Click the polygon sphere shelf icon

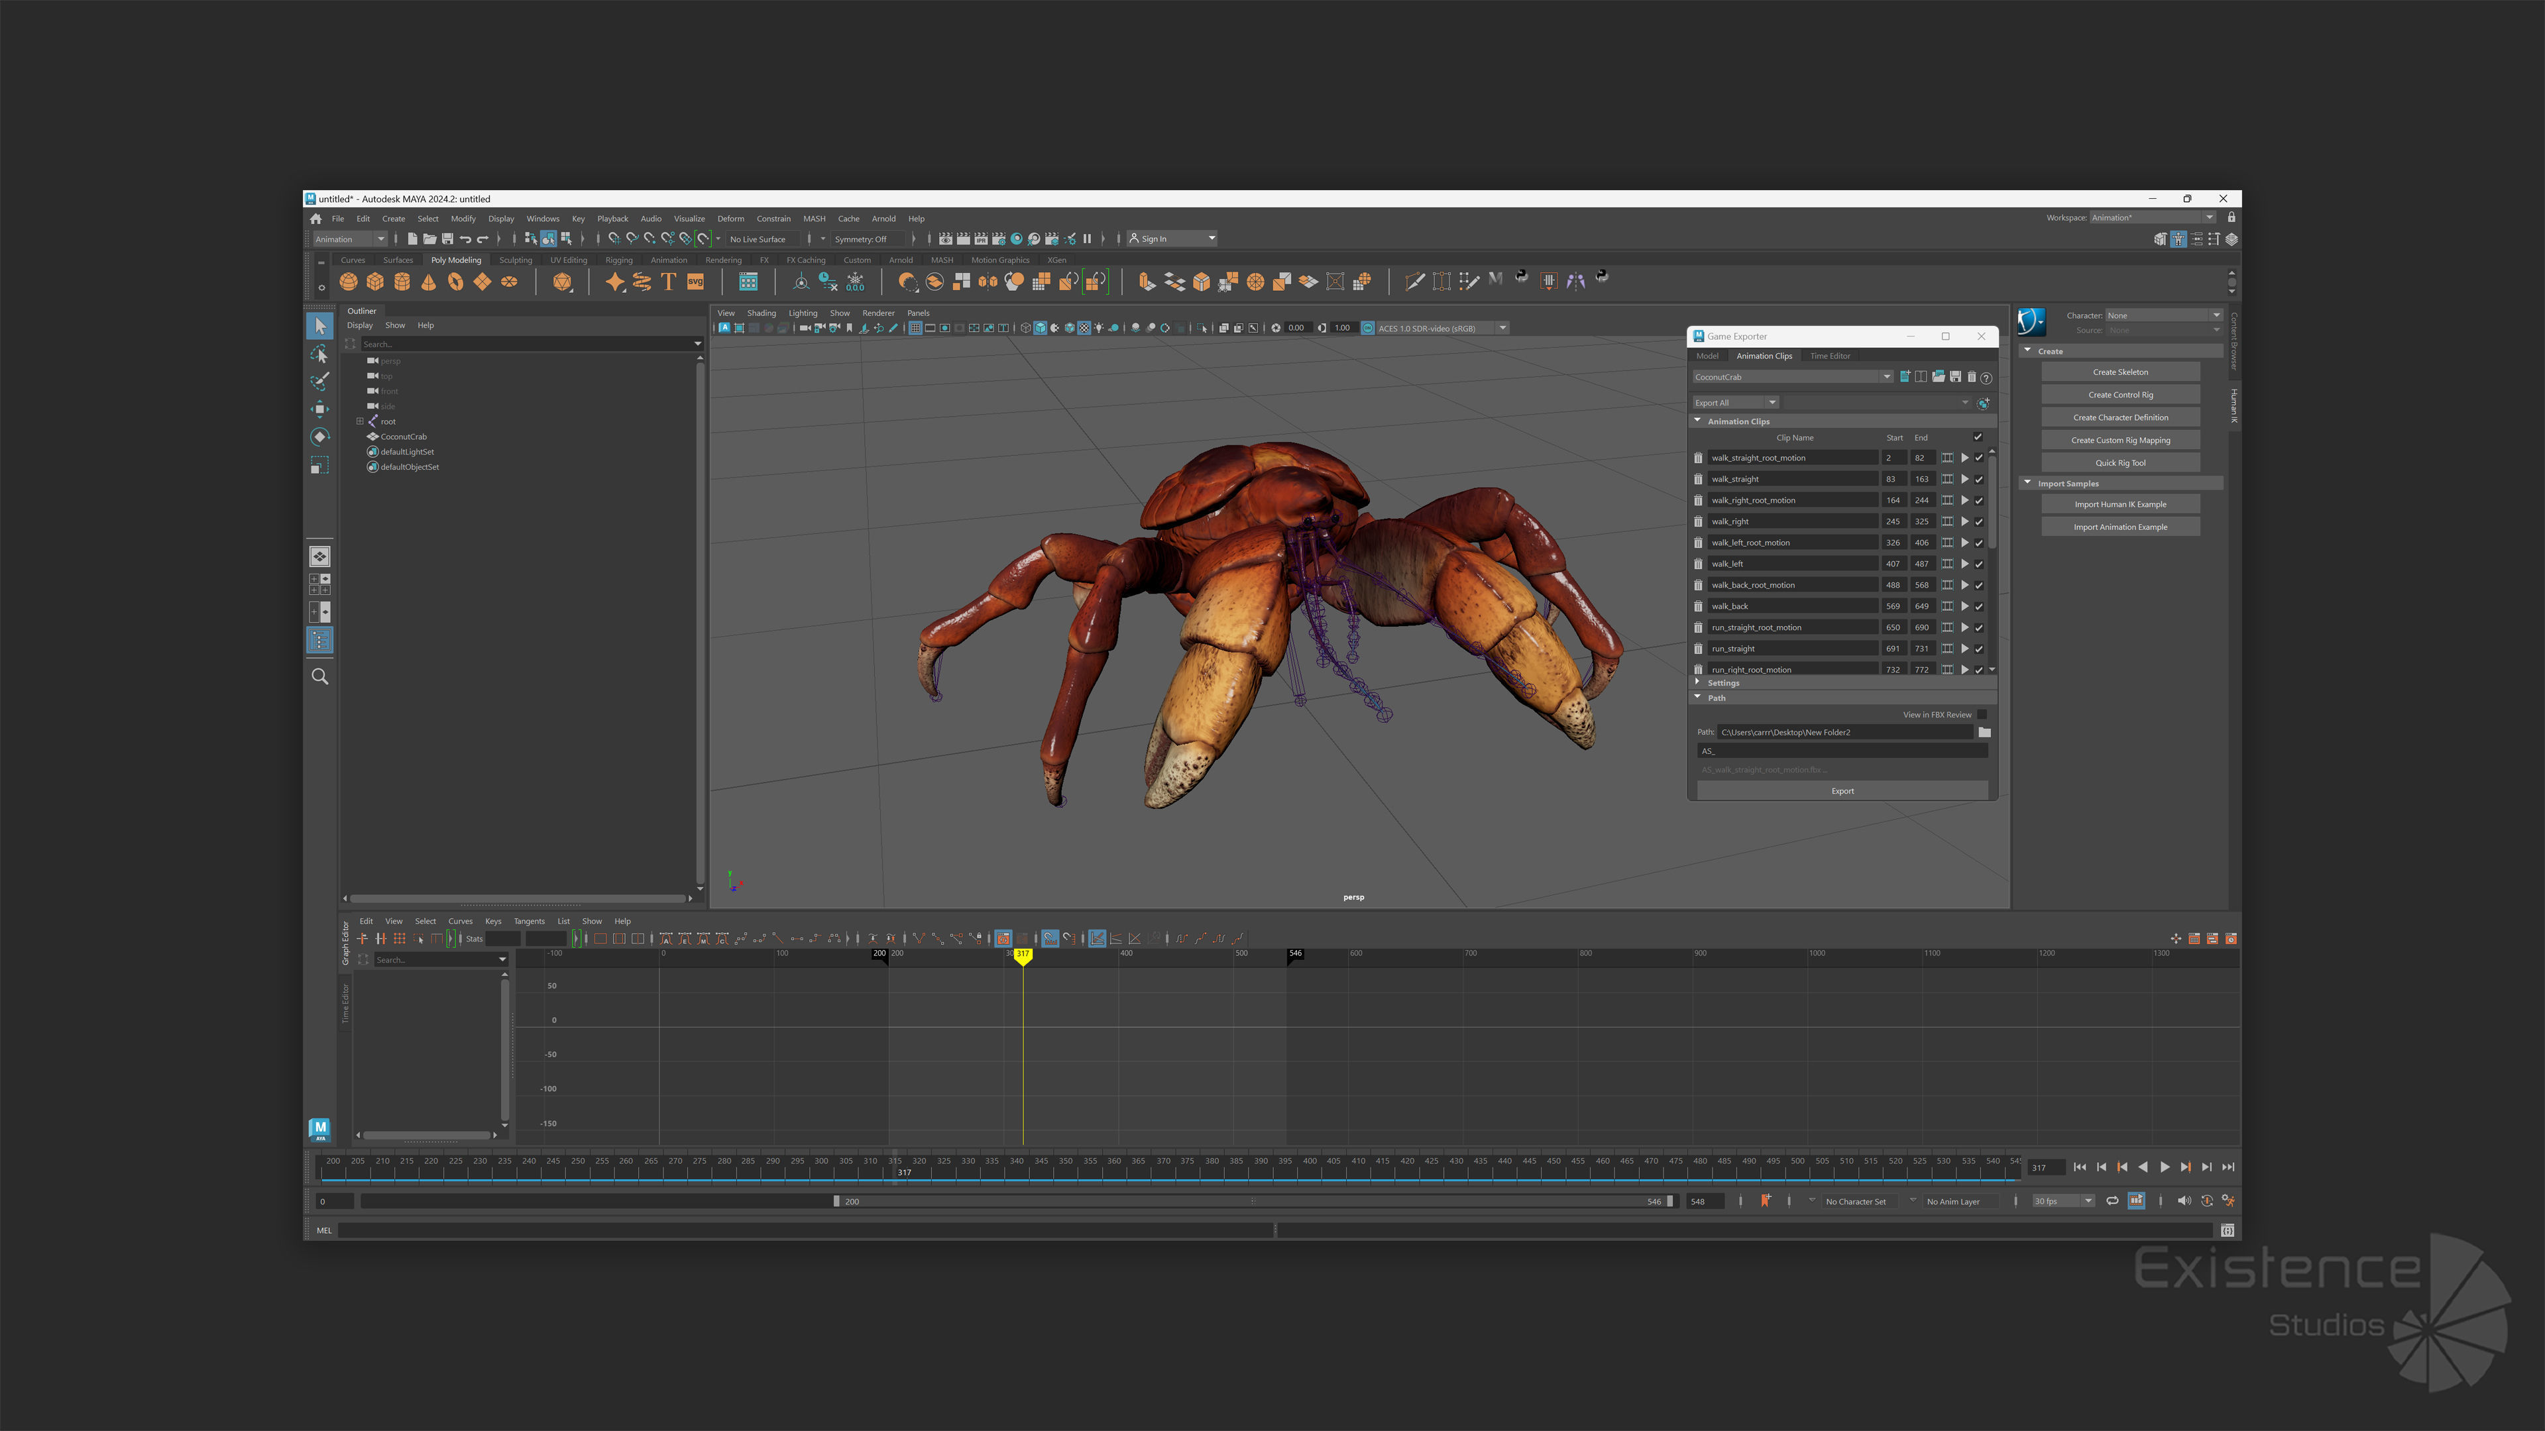click(348, 282)
